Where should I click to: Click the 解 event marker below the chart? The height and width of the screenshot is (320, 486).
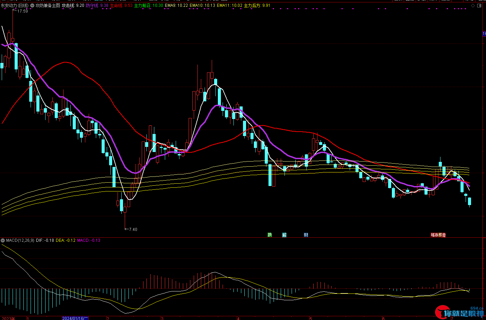coord(284,235)
